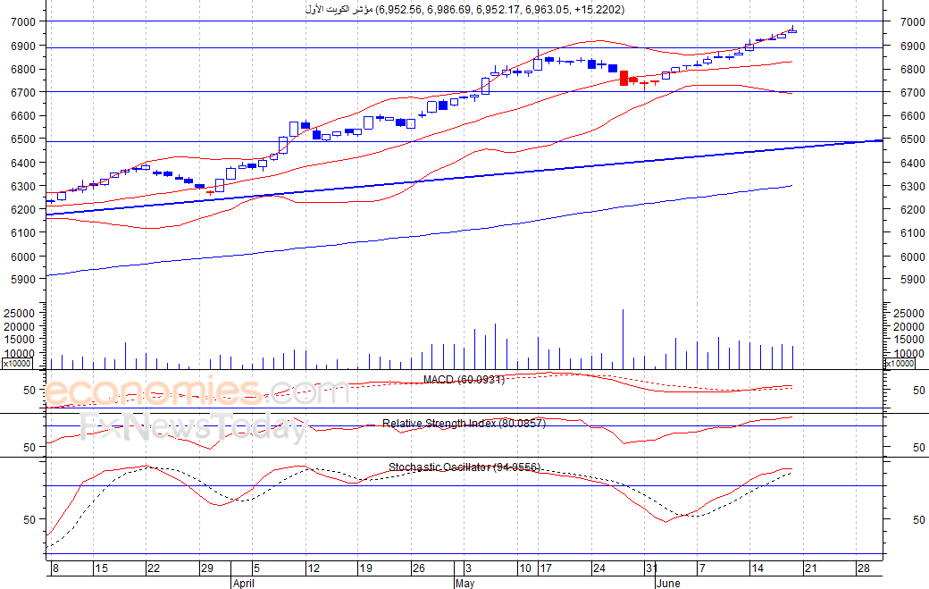Click the date label 19 in April
The width and height of the screenshot is (929, 589).
(x=366, y=568)
